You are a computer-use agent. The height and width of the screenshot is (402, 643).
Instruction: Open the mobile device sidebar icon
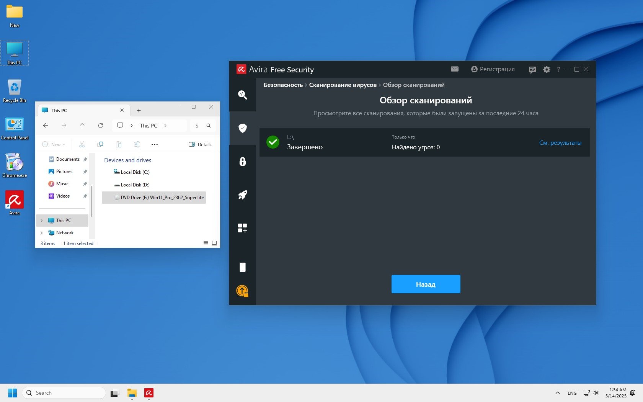pos(242,267)
